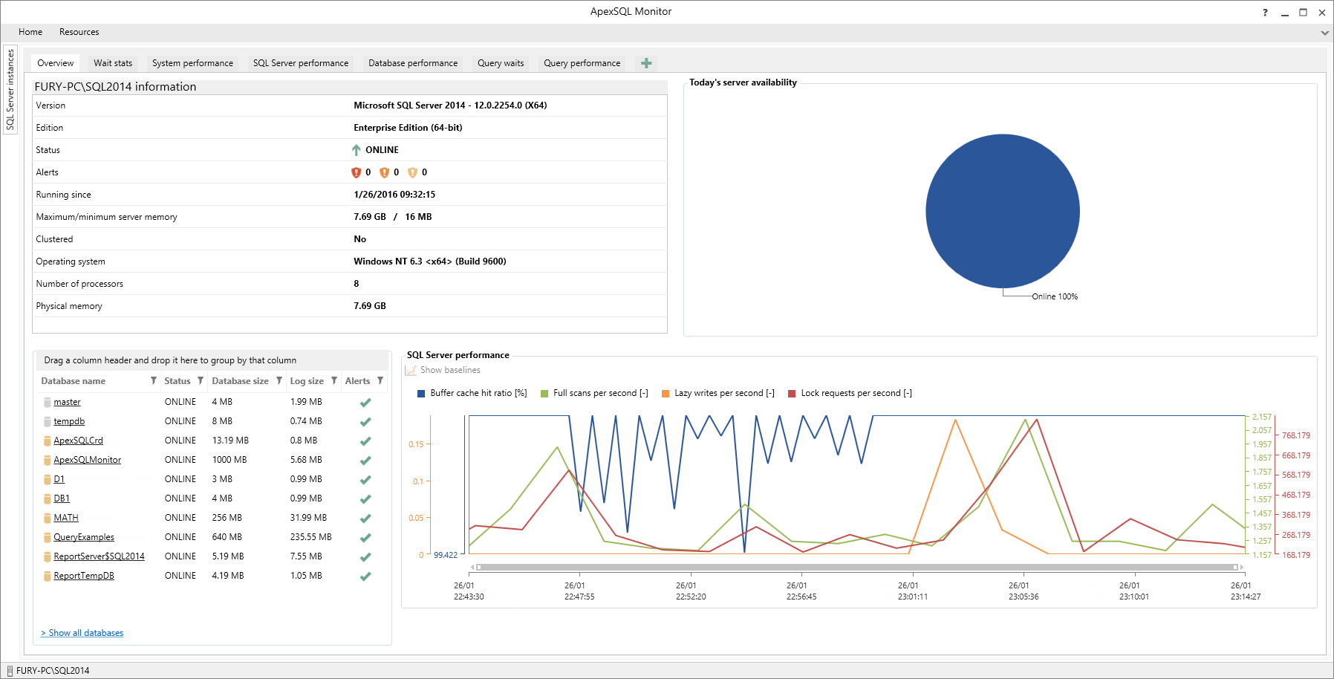Image resolution: width=1334 pixels, height=679 pixels.
Task: Expand the SQL Server instances side panel
Action: click(x=10, y=90)
